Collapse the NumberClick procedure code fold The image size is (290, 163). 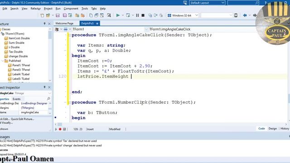point(70,102)
